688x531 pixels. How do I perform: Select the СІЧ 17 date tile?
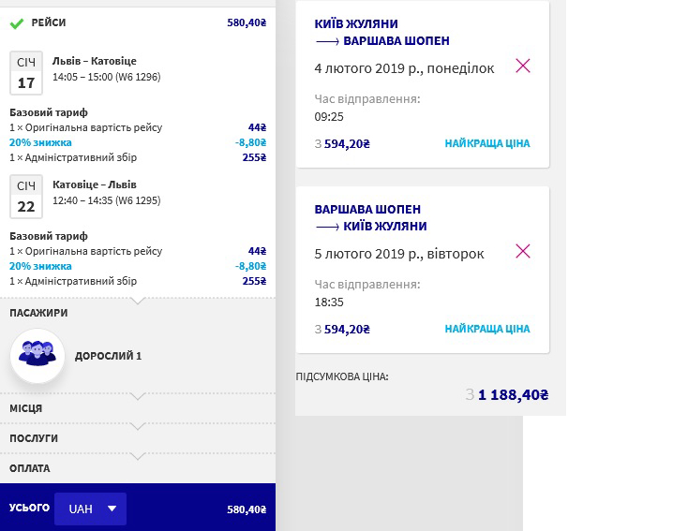pyautogui.click(x=26, y=73)
